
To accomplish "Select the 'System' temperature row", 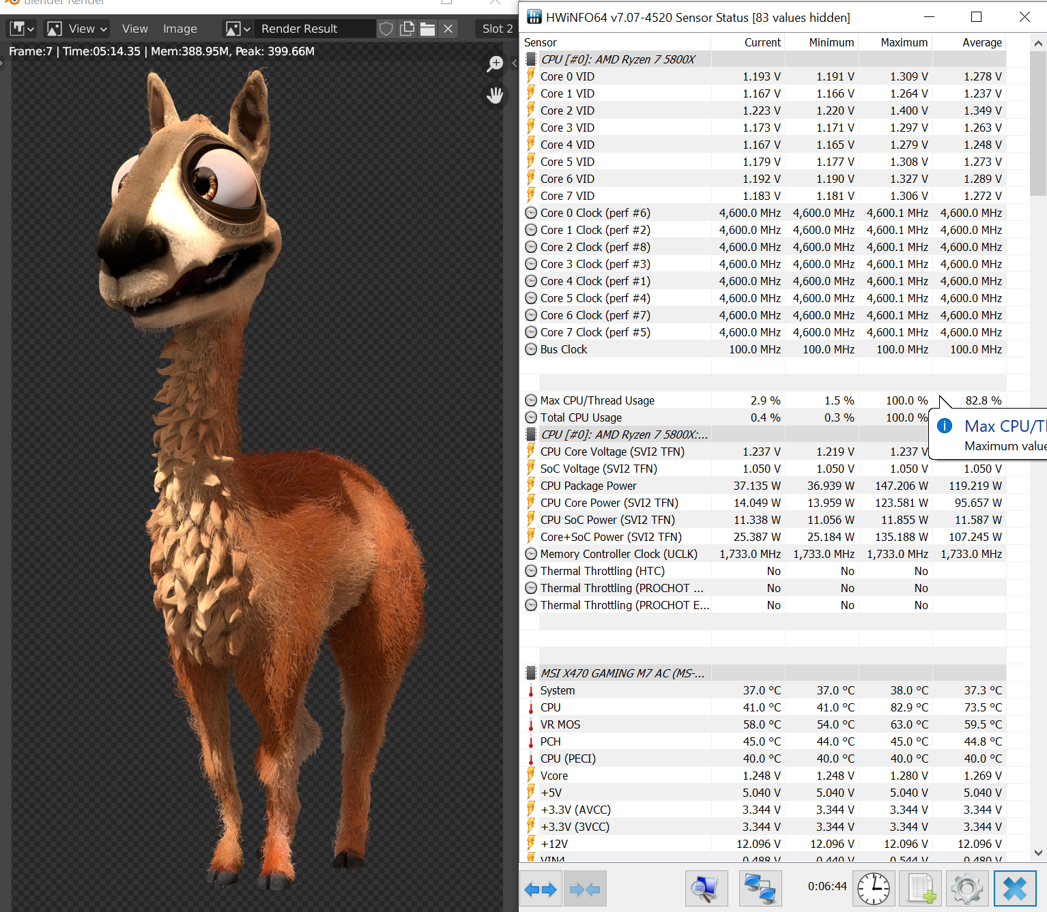I will [x=763, y=690].
